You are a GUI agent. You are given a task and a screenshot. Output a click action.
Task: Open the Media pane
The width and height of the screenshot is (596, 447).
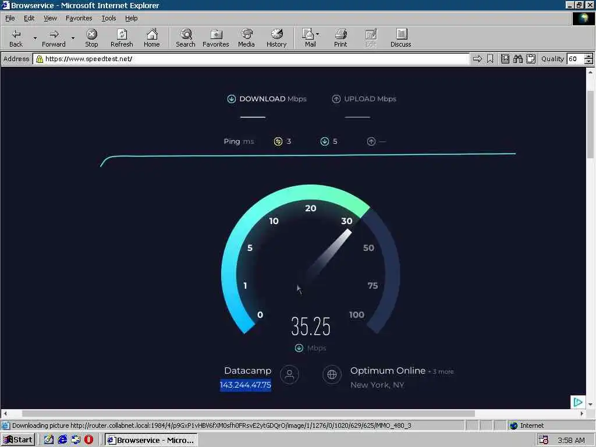246,38
